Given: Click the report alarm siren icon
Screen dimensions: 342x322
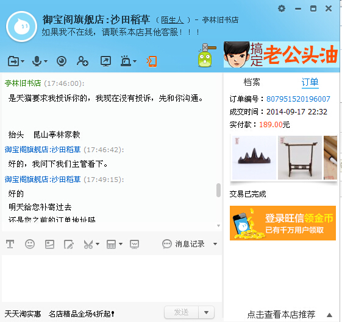Looking at the screenshot, I should (x=126, y=61).
